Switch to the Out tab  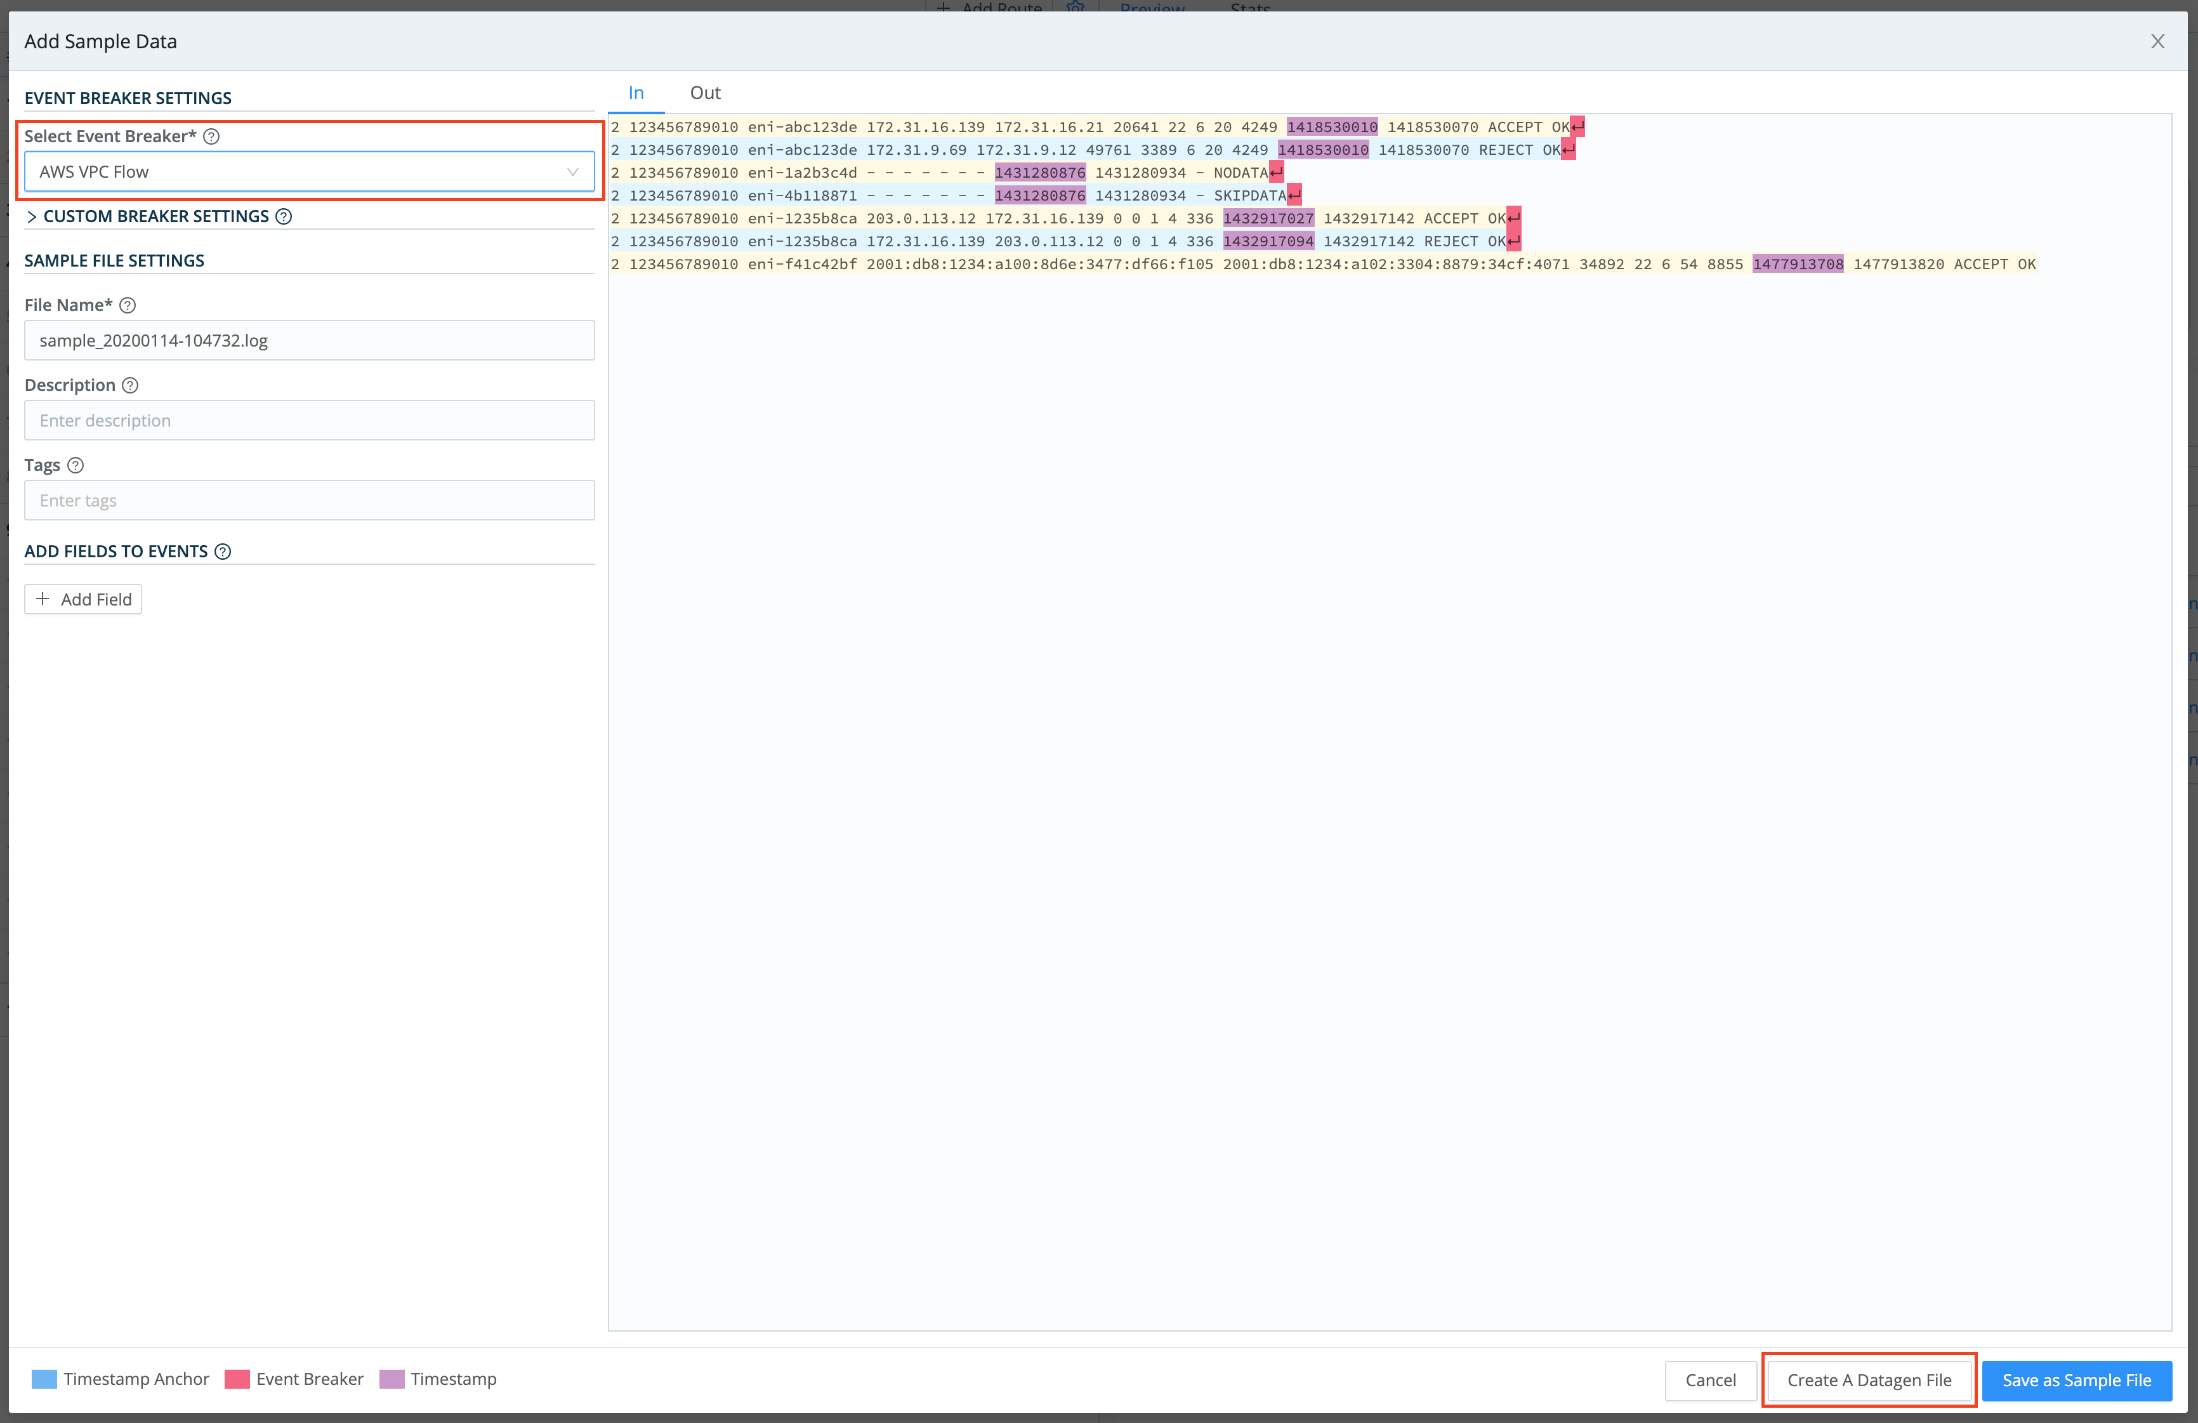pyautogui.click(x=705, y=93)
